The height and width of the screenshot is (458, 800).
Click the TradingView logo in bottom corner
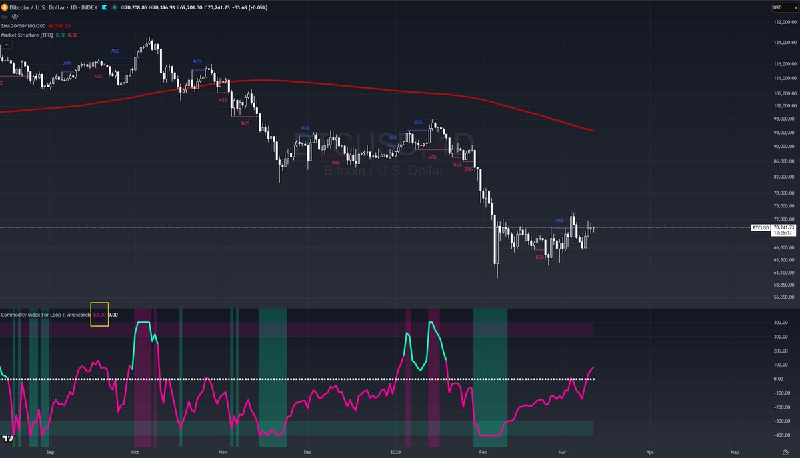[7, 439]
